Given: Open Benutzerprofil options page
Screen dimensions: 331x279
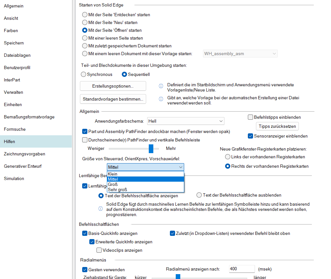Looking at the screenshot, I should click(x=36, y=67).
